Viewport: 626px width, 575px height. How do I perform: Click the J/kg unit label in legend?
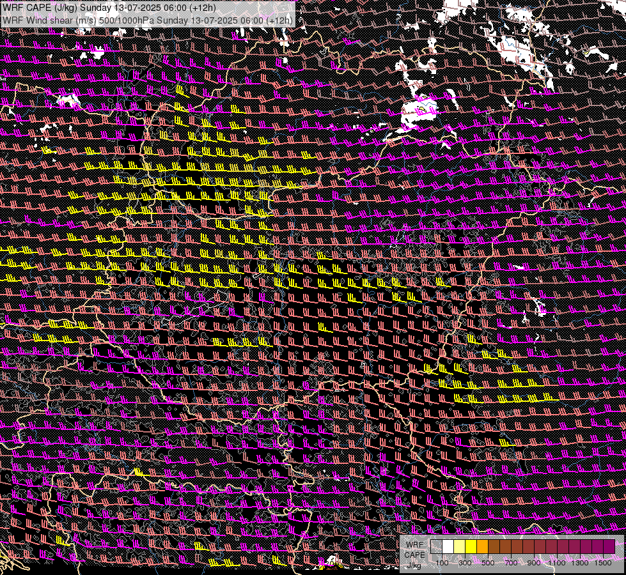[414, 565]
